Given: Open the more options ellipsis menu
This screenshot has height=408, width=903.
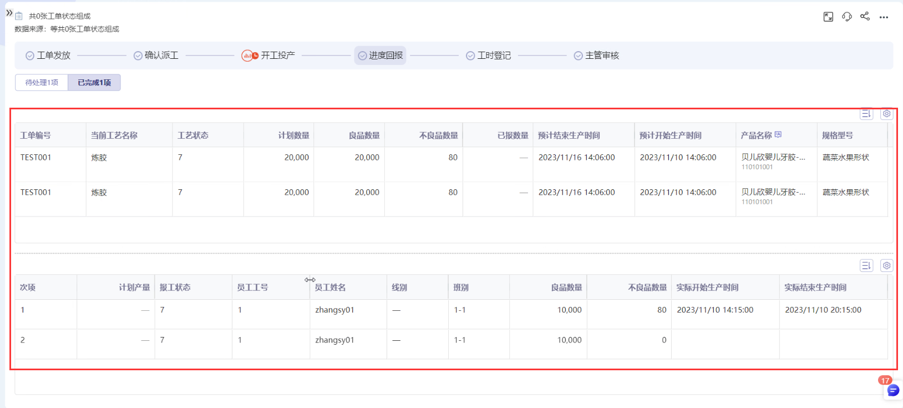Looking at the screenshot, I should coord(884,17).
